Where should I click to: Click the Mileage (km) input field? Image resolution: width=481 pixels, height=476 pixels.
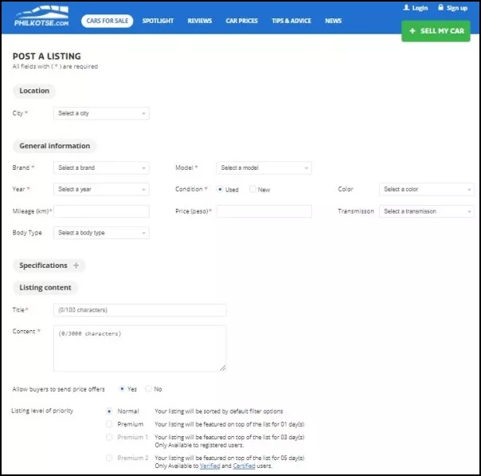(x=101, y=211)
